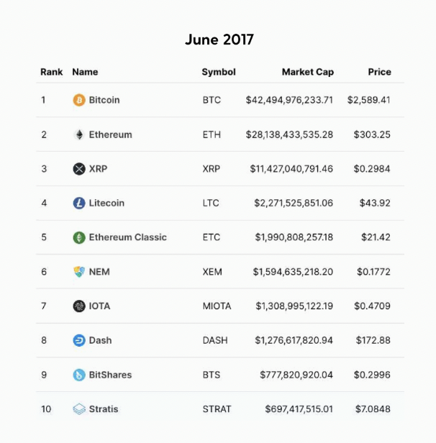The width and height of the screenshot is (436, 443).
Task: Click the Rank column header
Action: [51, 72]
